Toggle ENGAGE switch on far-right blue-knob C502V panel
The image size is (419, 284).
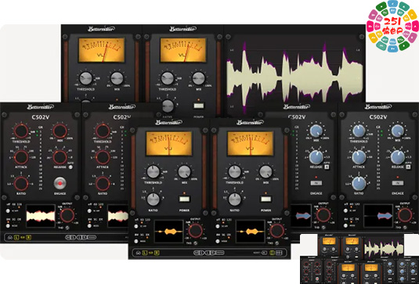click(x=397, y=183)
